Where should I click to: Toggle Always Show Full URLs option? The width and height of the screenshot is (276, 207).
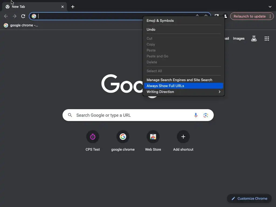click(x=184, y=86)
